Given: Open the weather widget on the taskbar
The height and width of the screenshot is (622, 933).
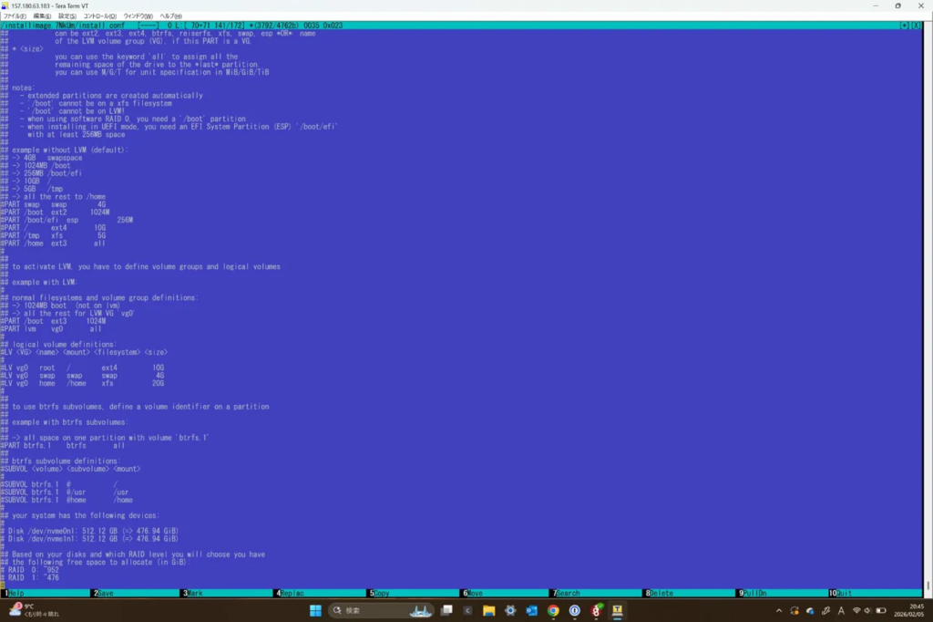Looking at the screenshot, I should [x=23, y=610].
